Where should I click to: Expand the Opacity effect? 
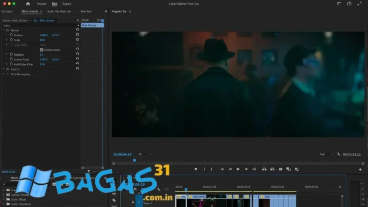[x=4, y=69]
